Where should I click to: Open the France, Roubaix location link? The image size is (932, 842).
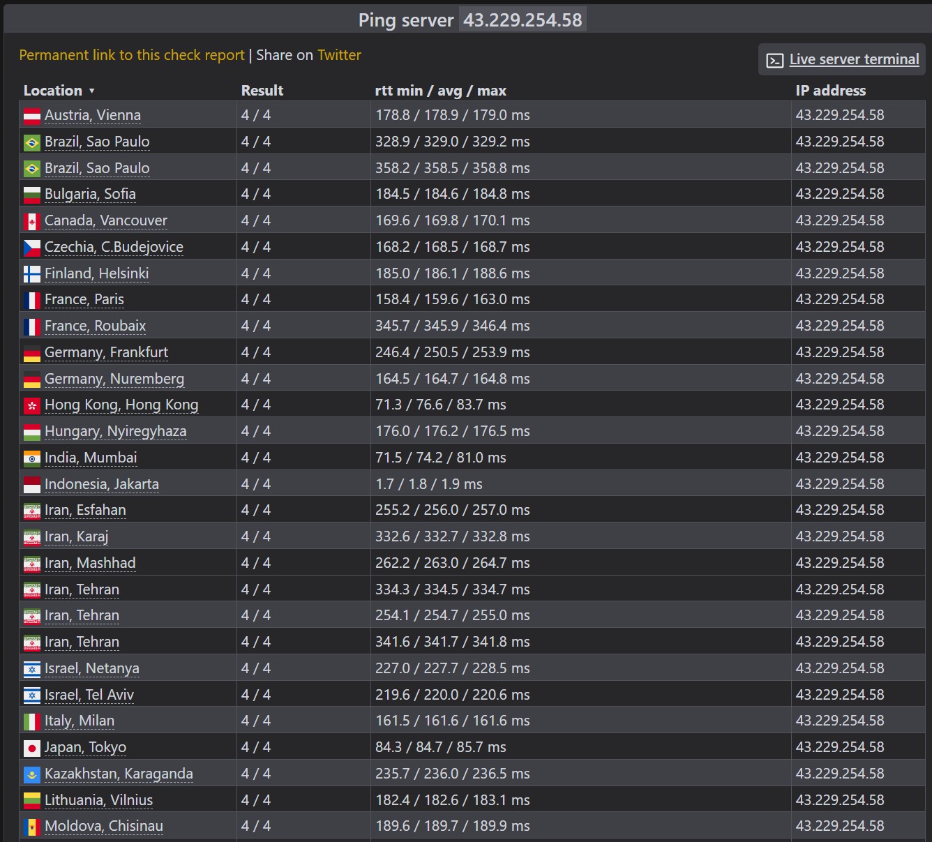pyautogui.click(x=95, y=326)
